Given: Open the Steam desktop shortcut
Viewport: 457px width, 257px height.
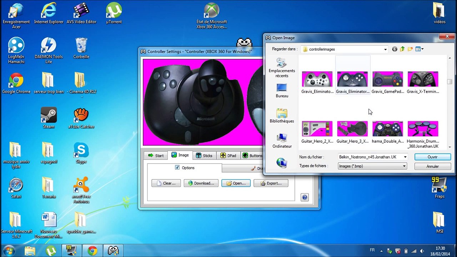Looking at the screenshot, I should [x=49, y=118].
